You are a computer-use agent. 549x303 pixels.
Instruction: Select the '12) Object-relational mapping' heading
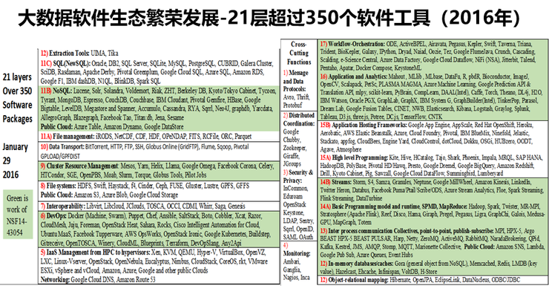tap(354, 279)
